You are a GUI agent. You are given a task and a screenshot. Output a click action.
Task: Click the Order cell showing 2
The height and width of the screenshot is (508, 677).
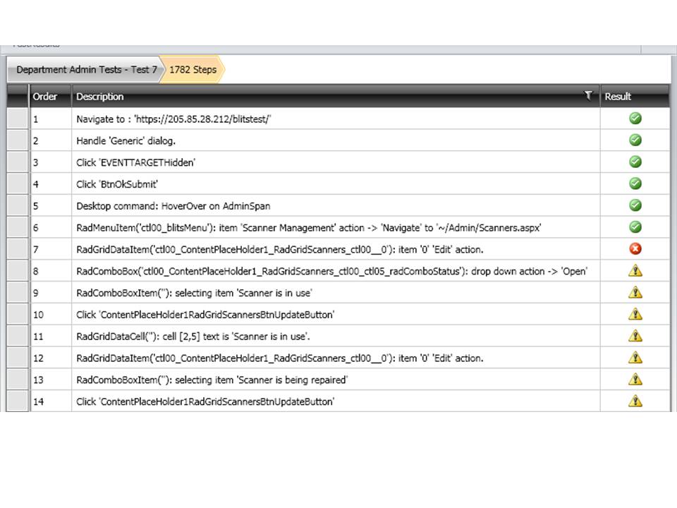[51, 141]
